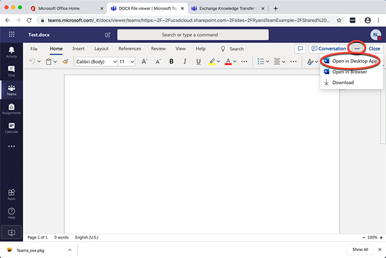Click the Paste clipboard icon
This screenshot has height=258, width=386.
tap(48, 62)
